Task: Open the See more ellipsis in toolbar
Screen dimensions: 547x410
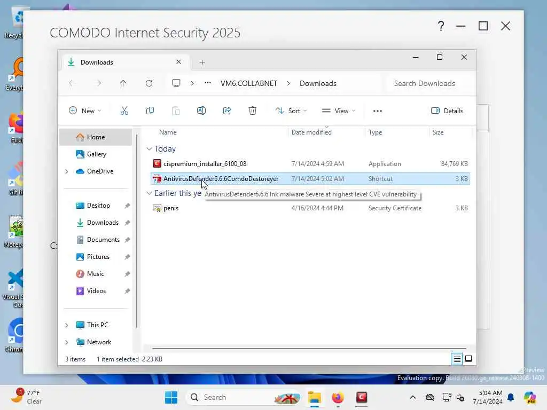Action: (378, 111)
